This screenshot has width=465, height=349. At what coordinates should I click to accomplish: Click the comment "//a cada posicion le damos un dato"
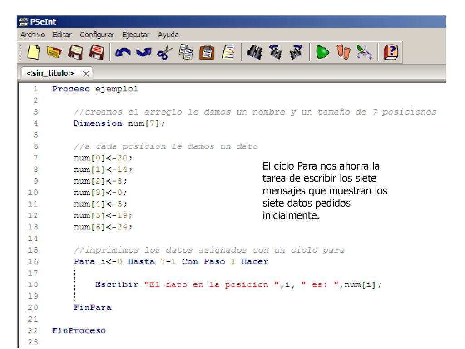tap(165, 147)
